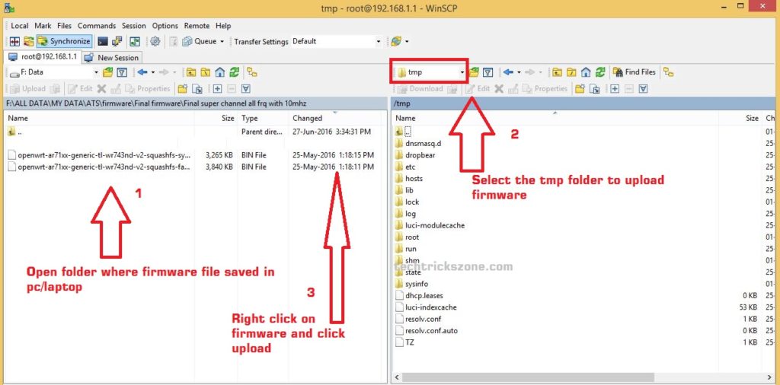Go back in local panel history
Image resolution: width=780 pixels, height=385 pixels.
pos(142,72)
